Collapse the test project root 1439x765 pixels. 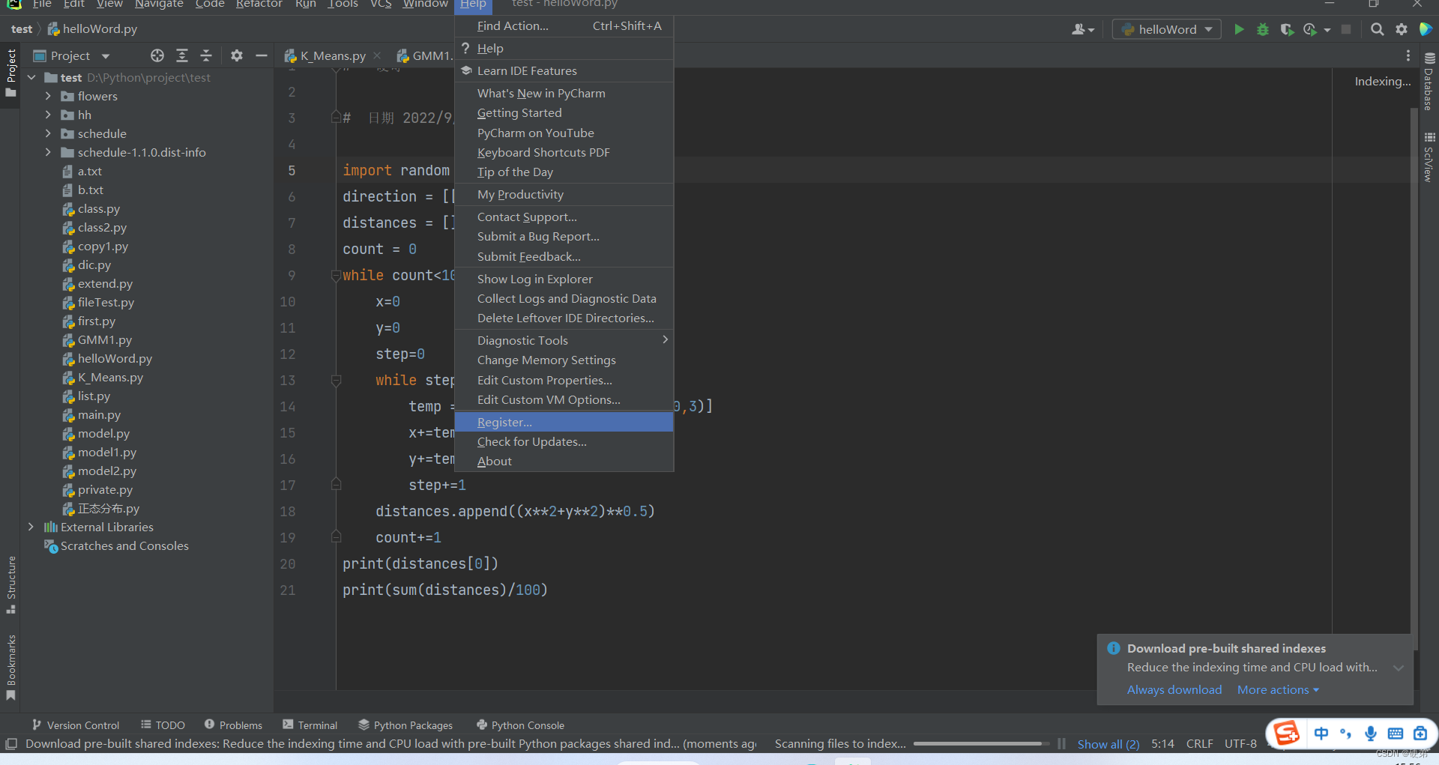[x=31, y=77]
